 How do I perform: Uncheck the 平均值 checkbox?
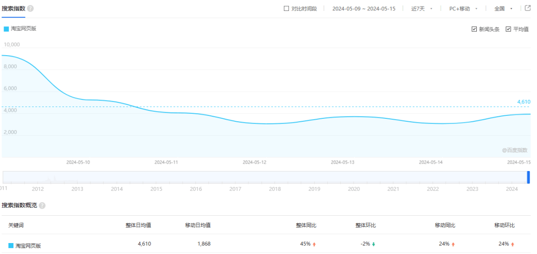pyautogui.click(x=508, y=29)
